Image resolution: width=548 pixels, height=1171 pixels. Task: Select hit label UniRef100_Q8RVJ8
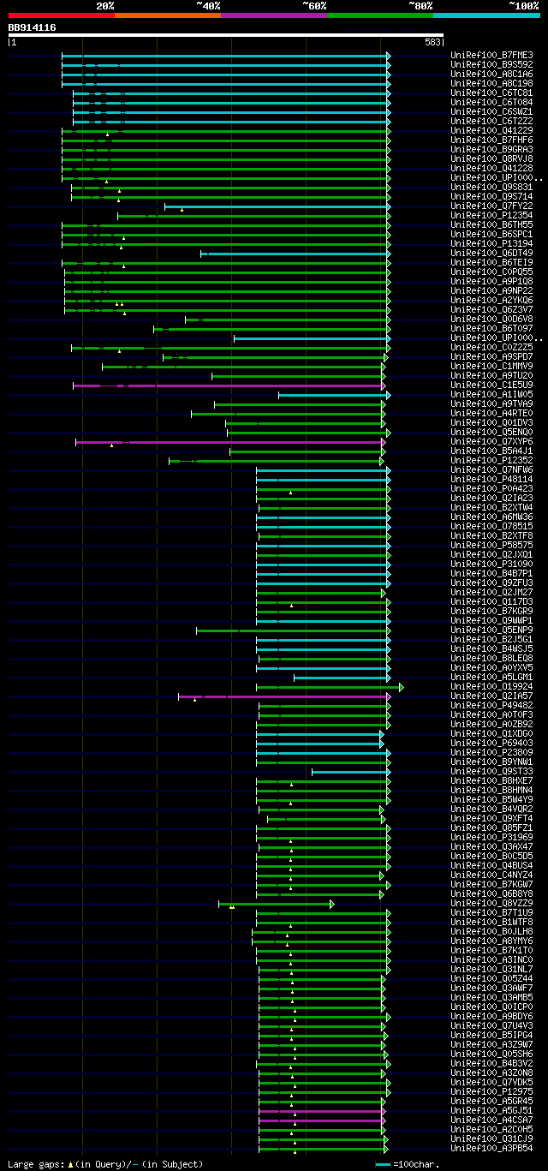click(x=491, y=159)
